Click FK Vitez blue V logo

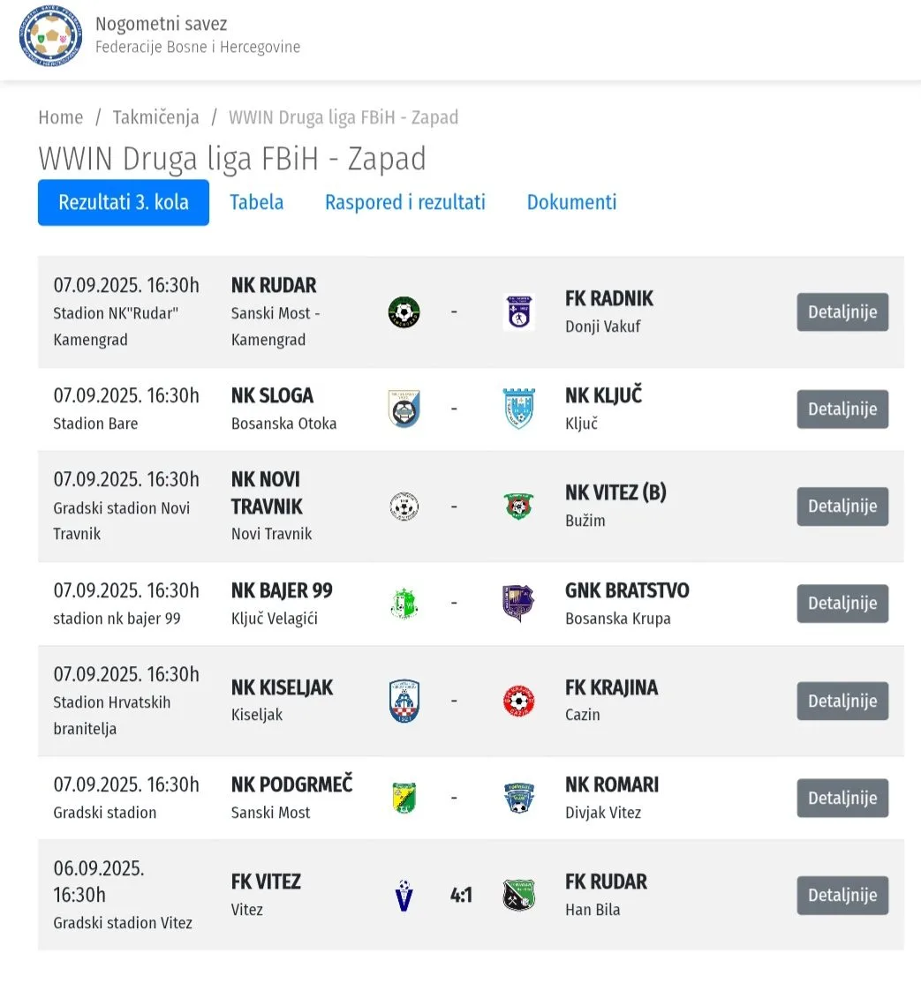404,895
